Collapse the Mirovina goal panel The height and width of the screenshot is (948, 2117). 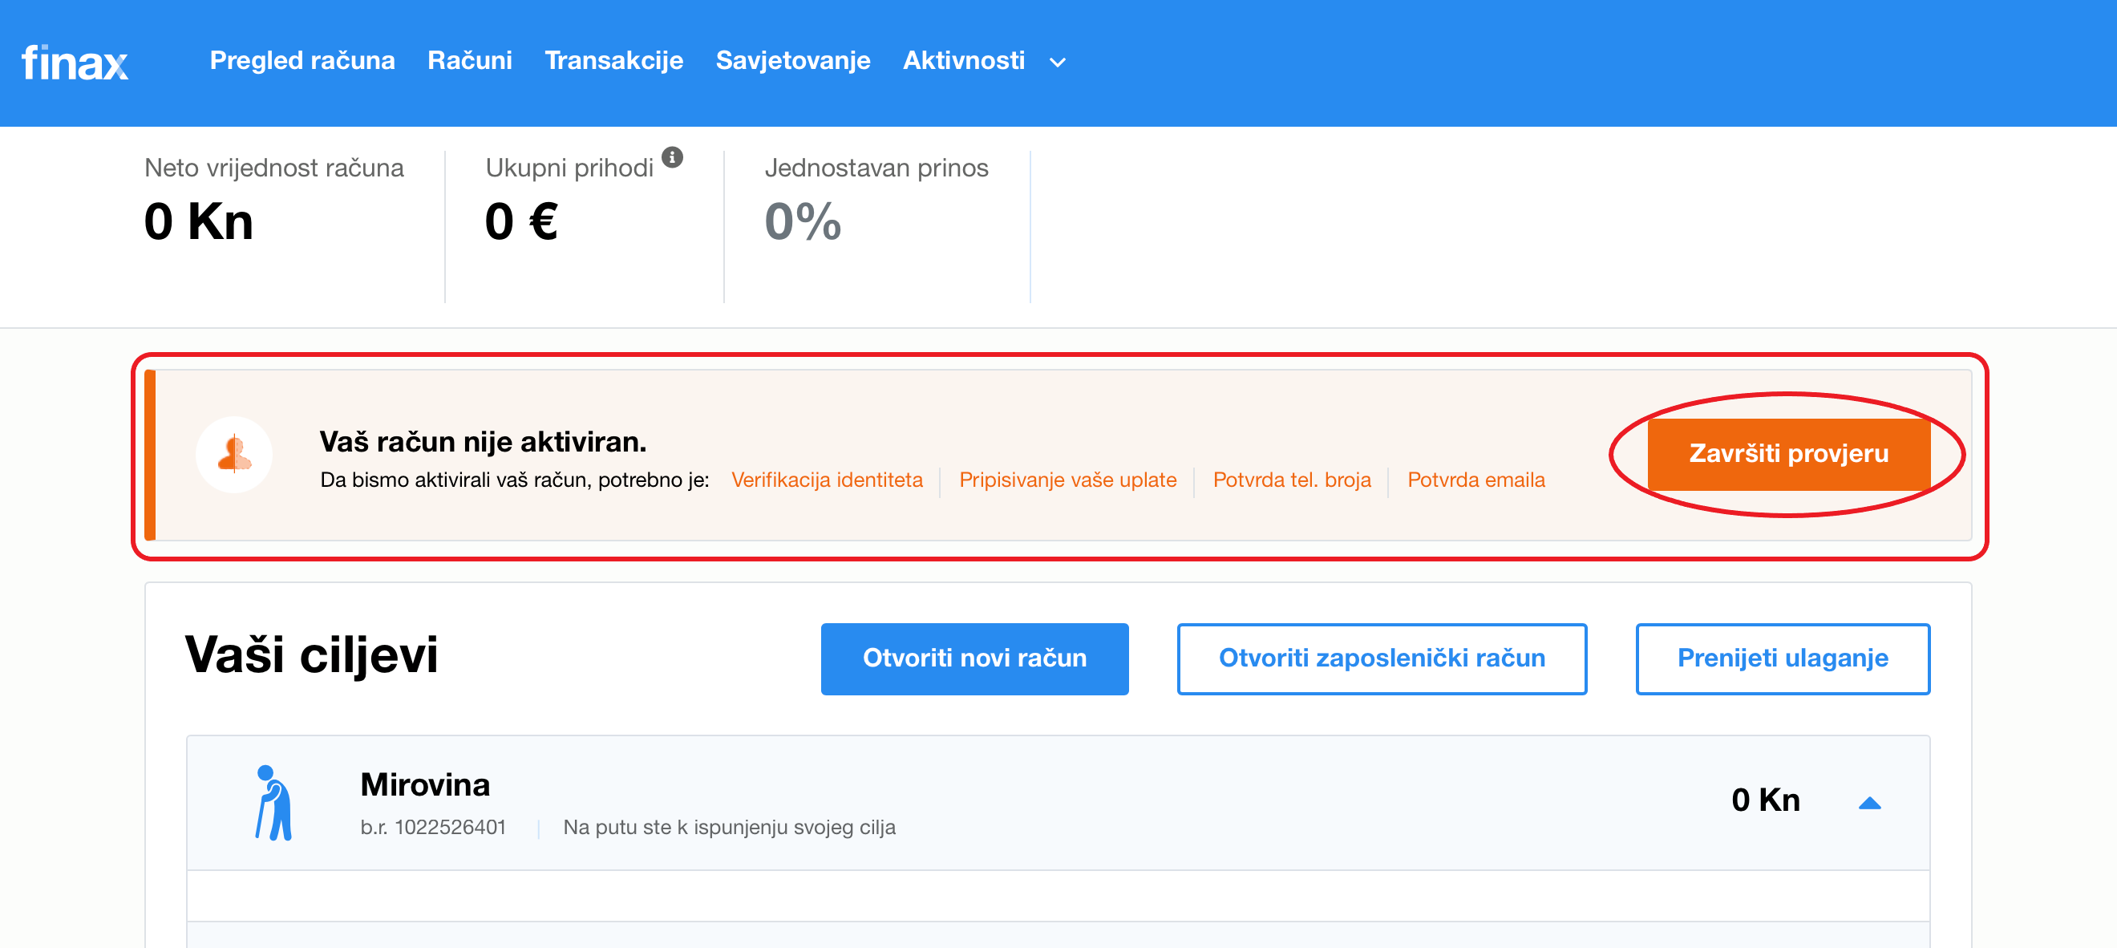click(1868, 803)
